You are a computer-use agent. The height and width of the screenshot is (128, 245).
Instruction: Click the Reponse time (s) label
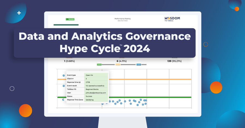74,82
